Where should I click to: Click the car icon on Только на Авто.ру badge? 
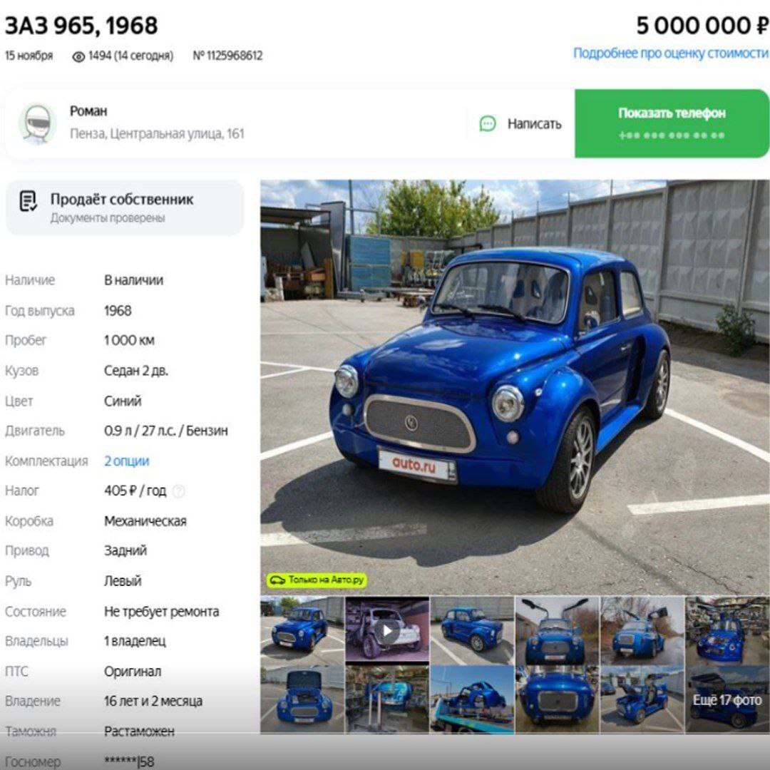(277, 580)
